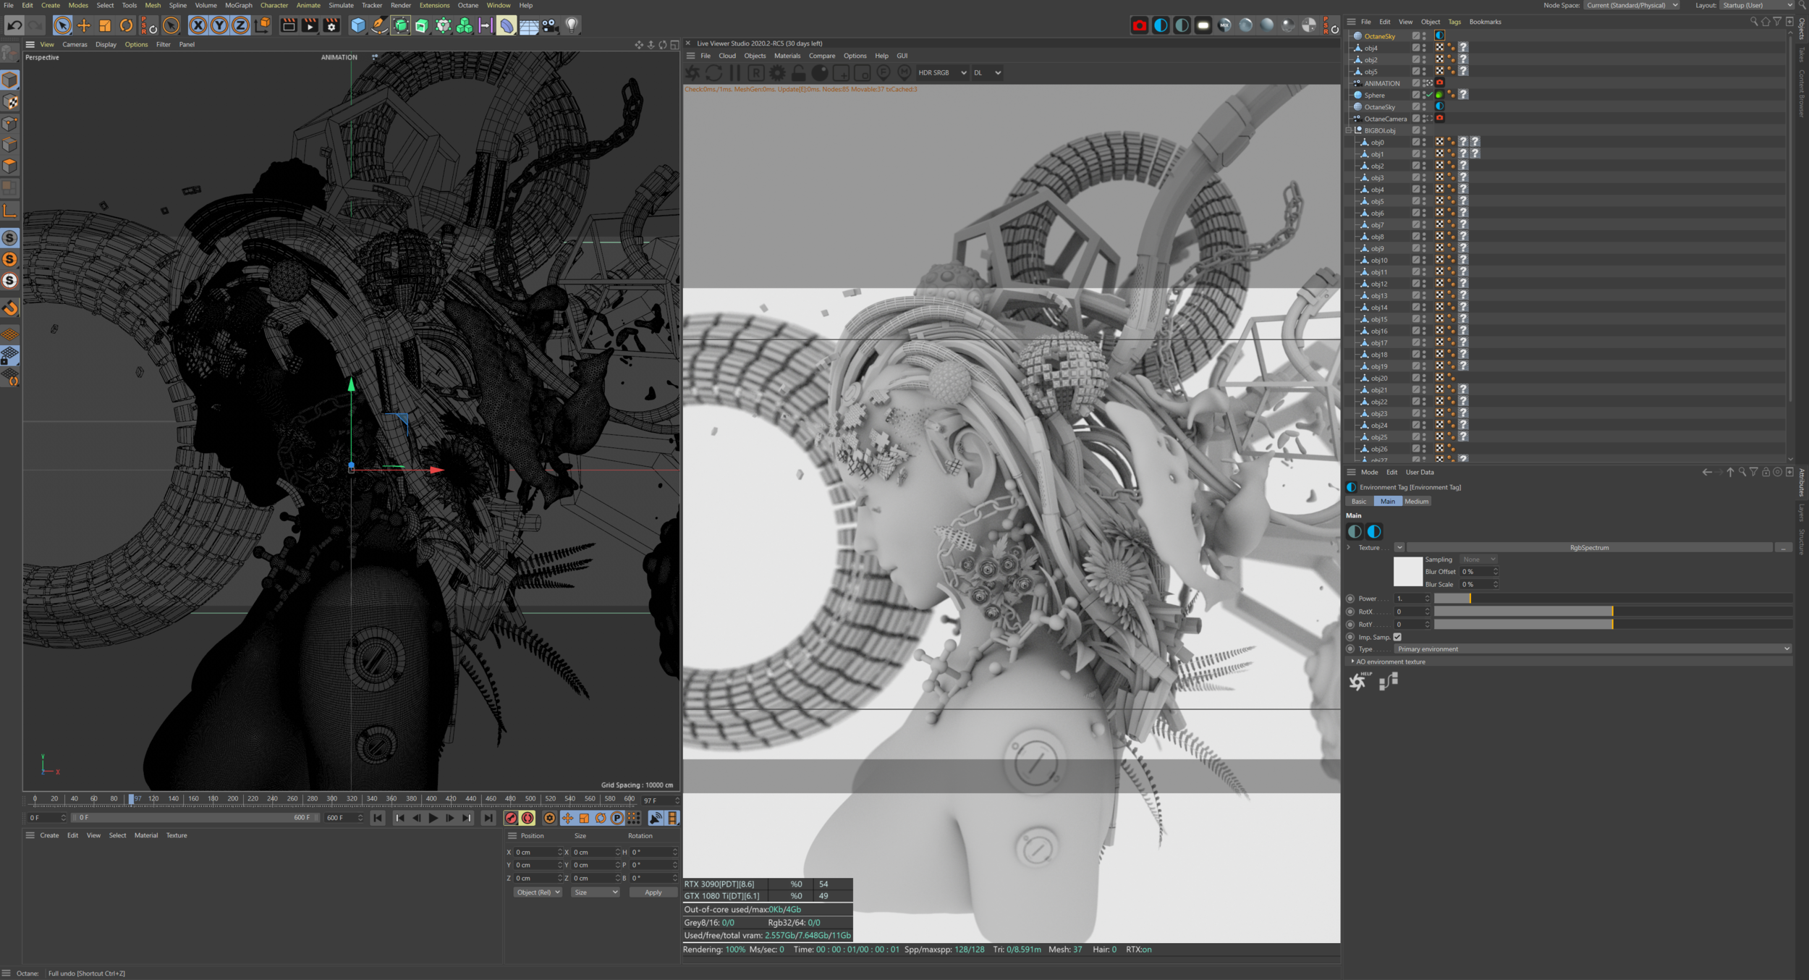Open Type dropdown showing Primary environment
Image resolution: width=1809 pixels, height=980 pixels.
pyautogui.click(x=1593, y=649)
